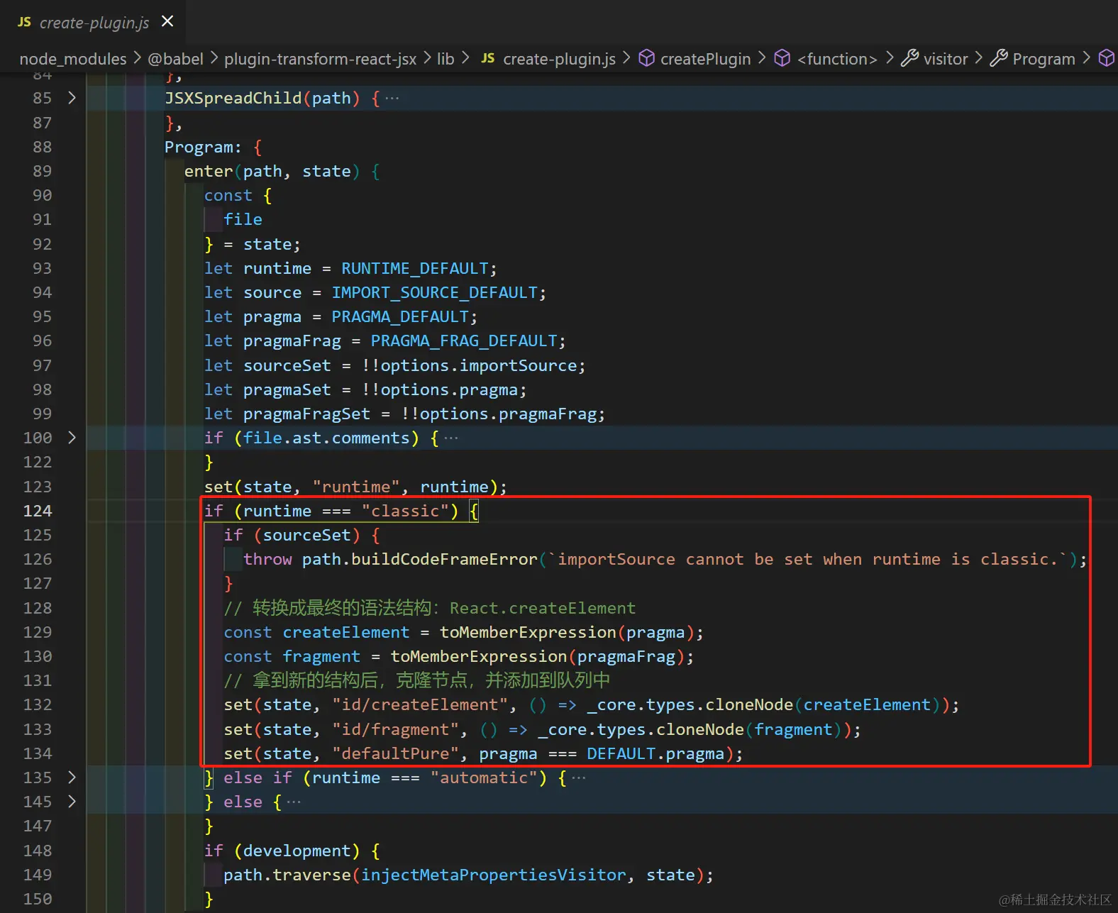Click options.importSource on line 97
Viewport: 1118px width, 913px height.
[479, 365]
